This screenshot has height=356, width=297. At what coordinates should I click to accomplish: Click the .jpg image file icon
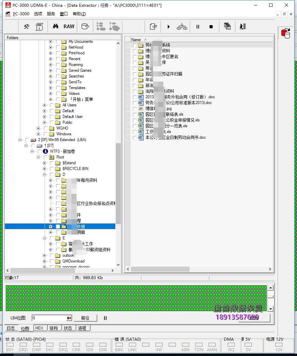pos(141,108)
